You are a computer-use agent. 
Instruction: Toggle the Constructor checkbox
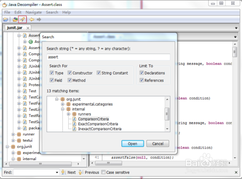(70, 73)
